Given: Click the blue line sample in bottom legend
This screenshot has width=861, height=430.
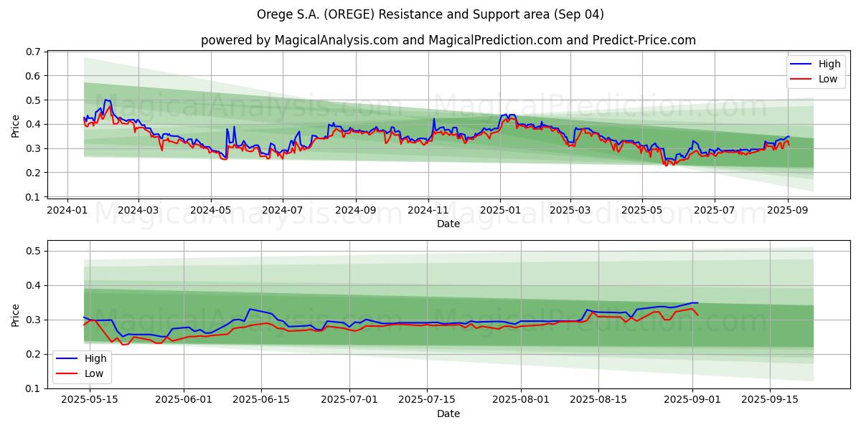Looking at the screenshot, I should click(x=67, y=359).
